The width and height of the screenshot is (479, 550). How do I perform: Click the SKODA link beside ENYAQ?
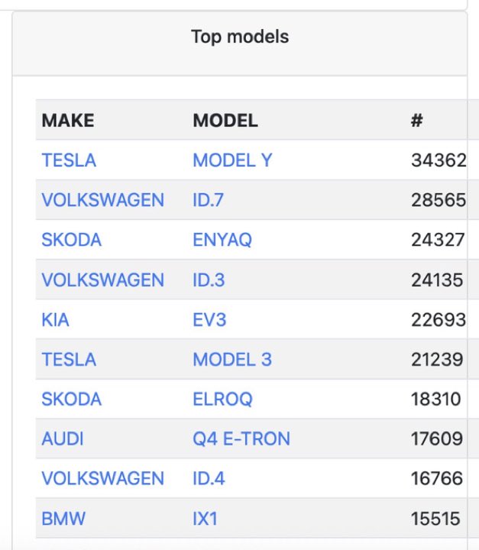coord(72,240)
